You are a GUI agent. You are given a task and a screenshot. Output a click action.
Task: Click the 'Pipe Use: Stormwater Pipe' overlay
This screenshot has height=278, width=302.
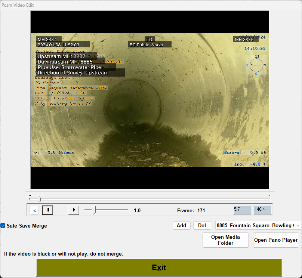[x=70, y=67]
